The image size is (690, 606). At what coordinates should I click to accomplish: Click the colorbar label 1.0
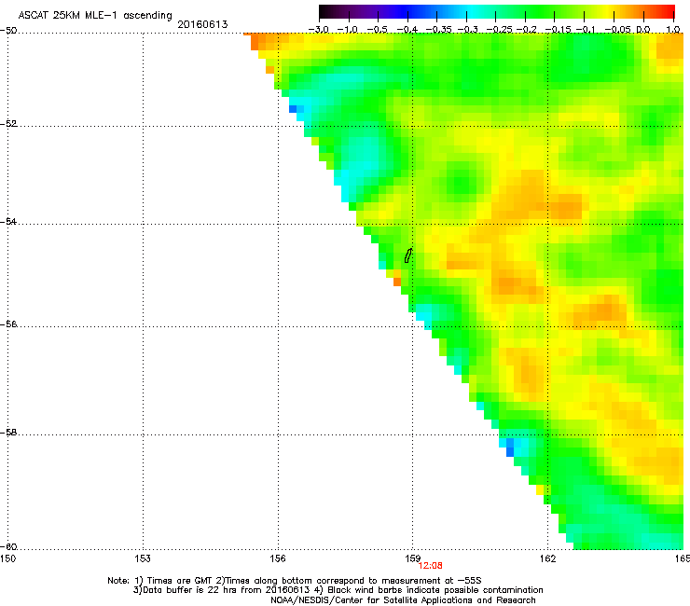tap(673, 30)
